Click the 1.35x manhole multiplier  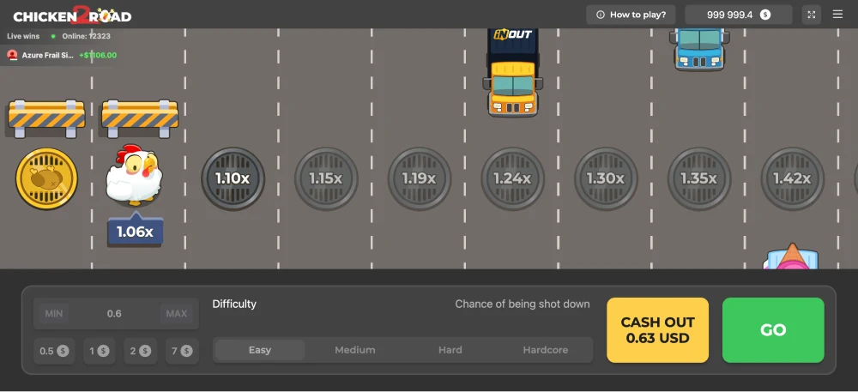699,178
